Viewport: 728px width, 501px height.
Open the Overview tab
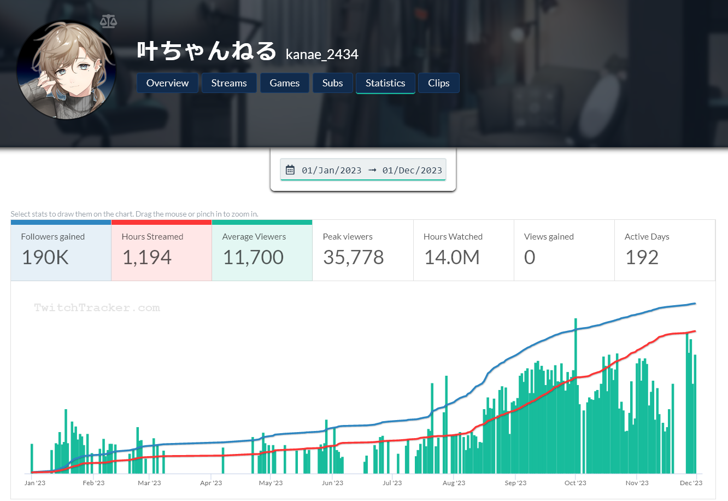point(167,83)
